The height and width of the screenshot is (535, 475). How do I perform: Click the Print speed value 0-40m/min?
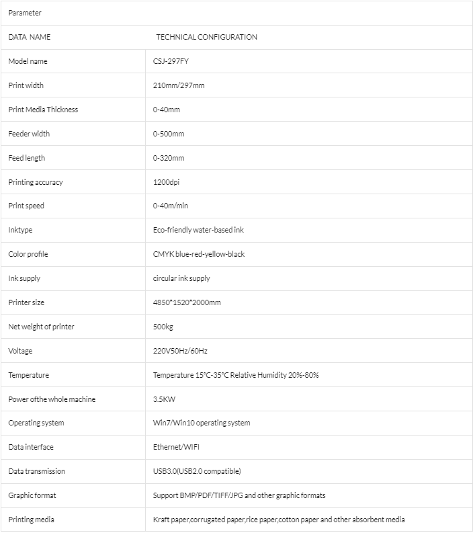tap(171, 206)
